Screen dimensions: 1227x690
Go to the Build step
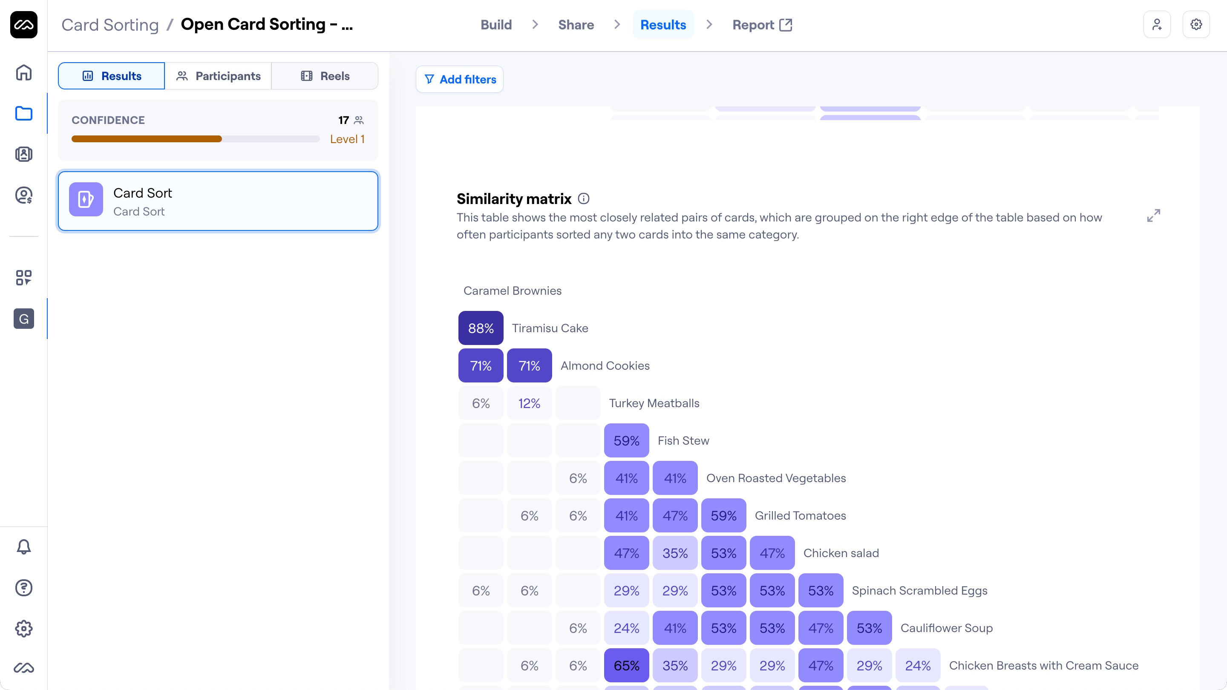pos(496,25)
